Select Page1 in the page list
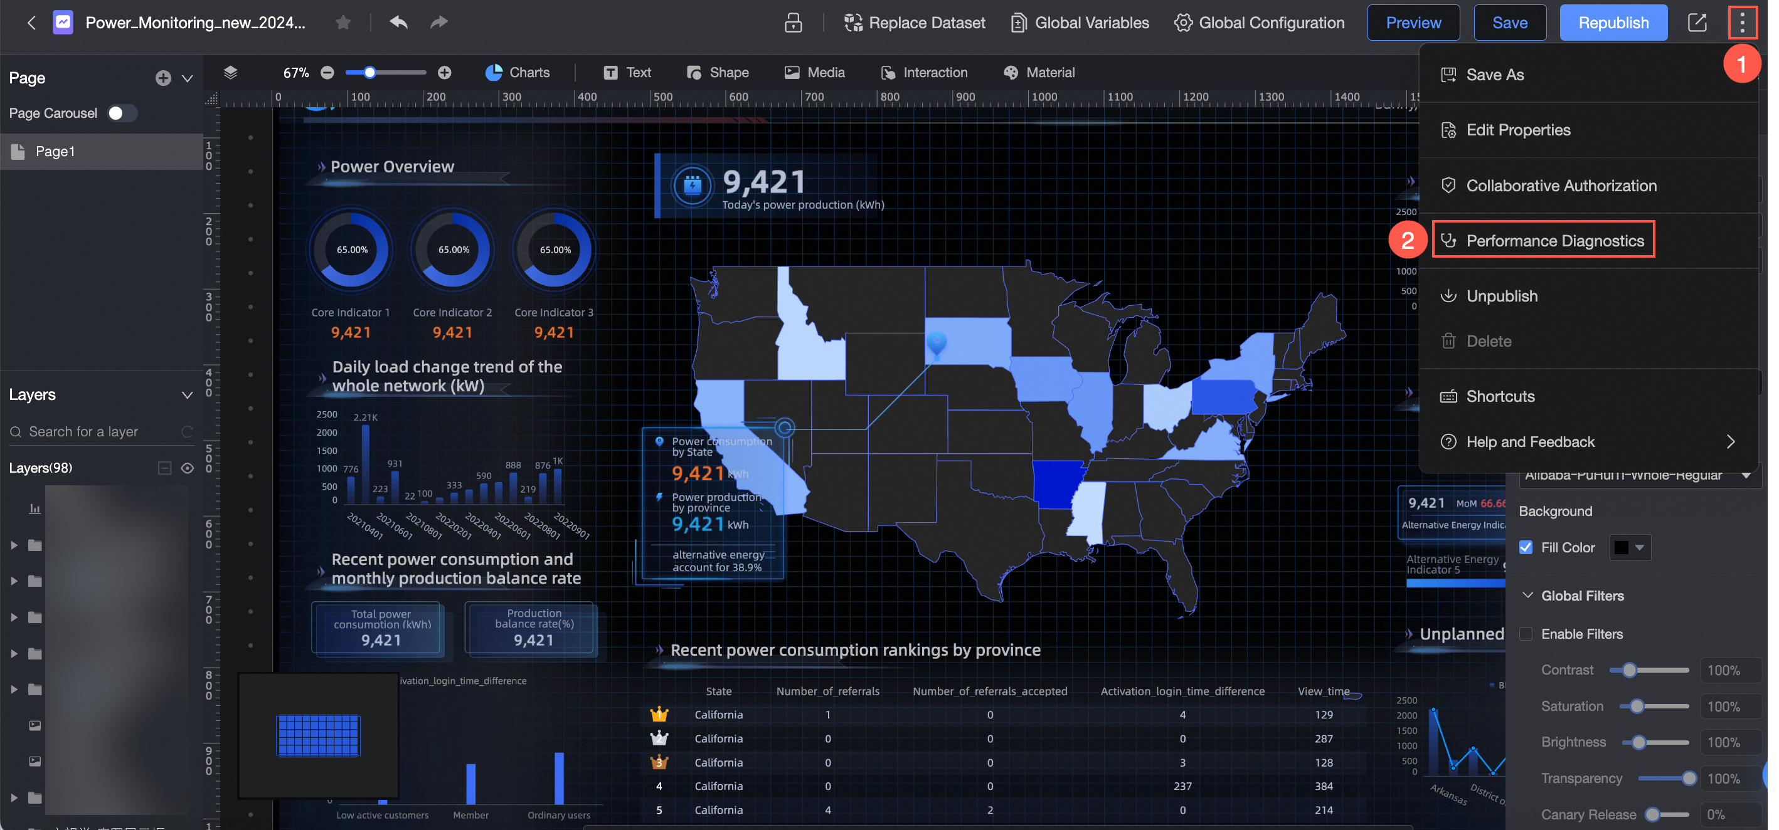The width and height of the screenshot is (1779, 830). (x=102, y=152)
